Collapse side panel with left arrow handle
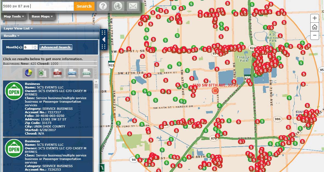 coord(104,40)
